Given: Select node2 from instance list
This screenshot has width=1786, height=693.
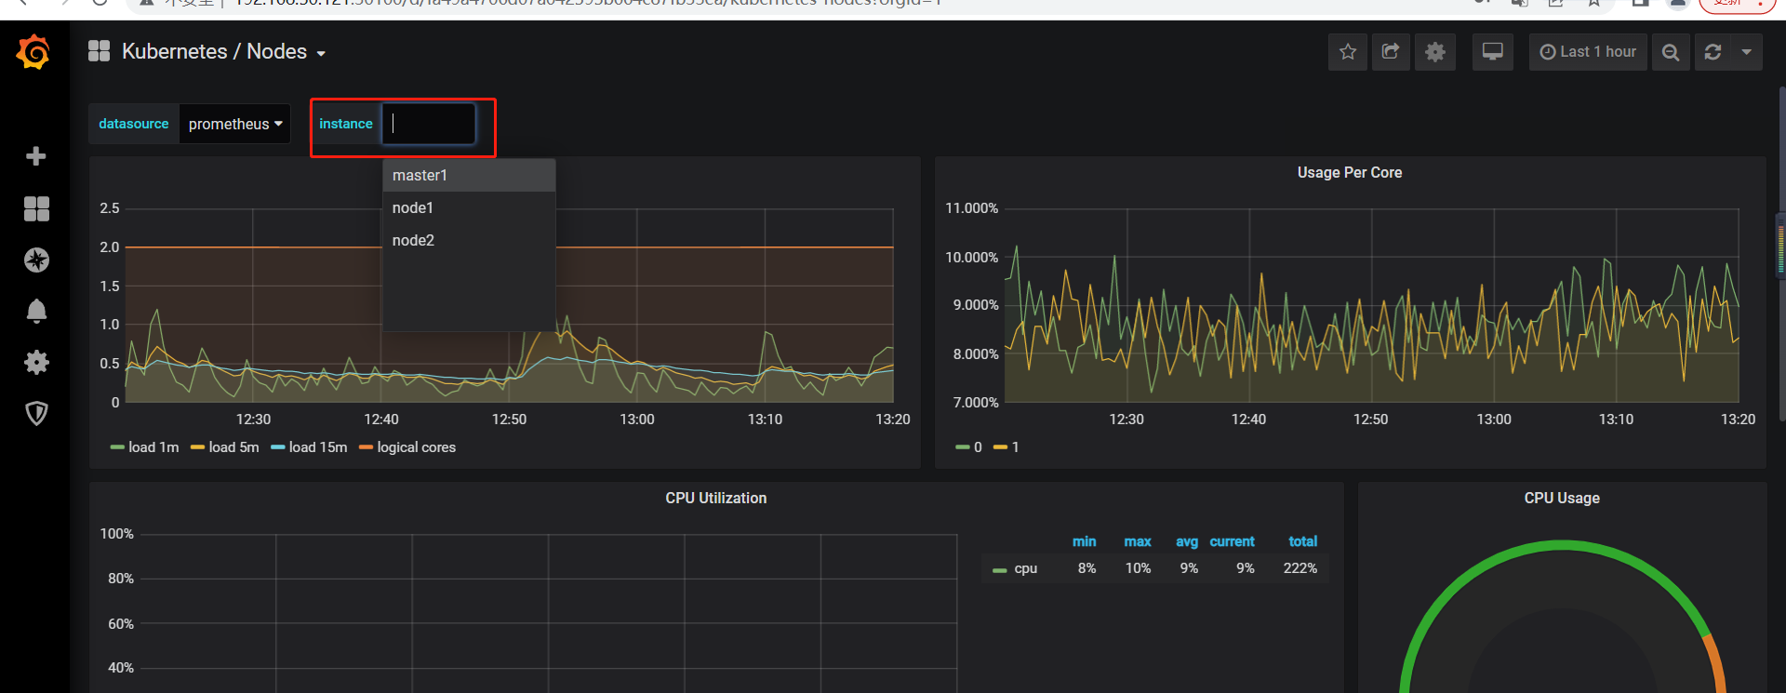Looking at the screenshot, I should [x=469, y=240].
